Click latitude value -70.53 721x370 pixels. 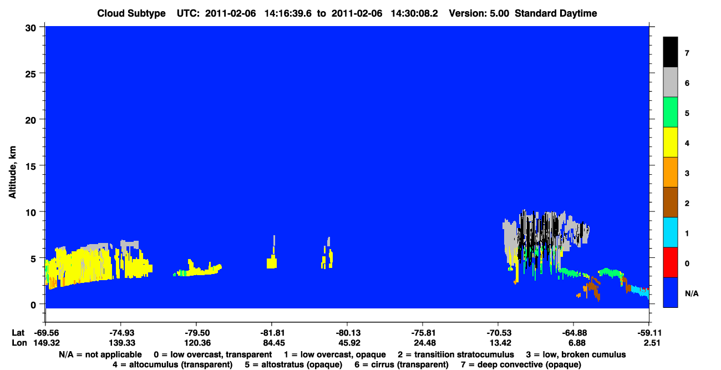pyautogui.click(x=498, y=333)
